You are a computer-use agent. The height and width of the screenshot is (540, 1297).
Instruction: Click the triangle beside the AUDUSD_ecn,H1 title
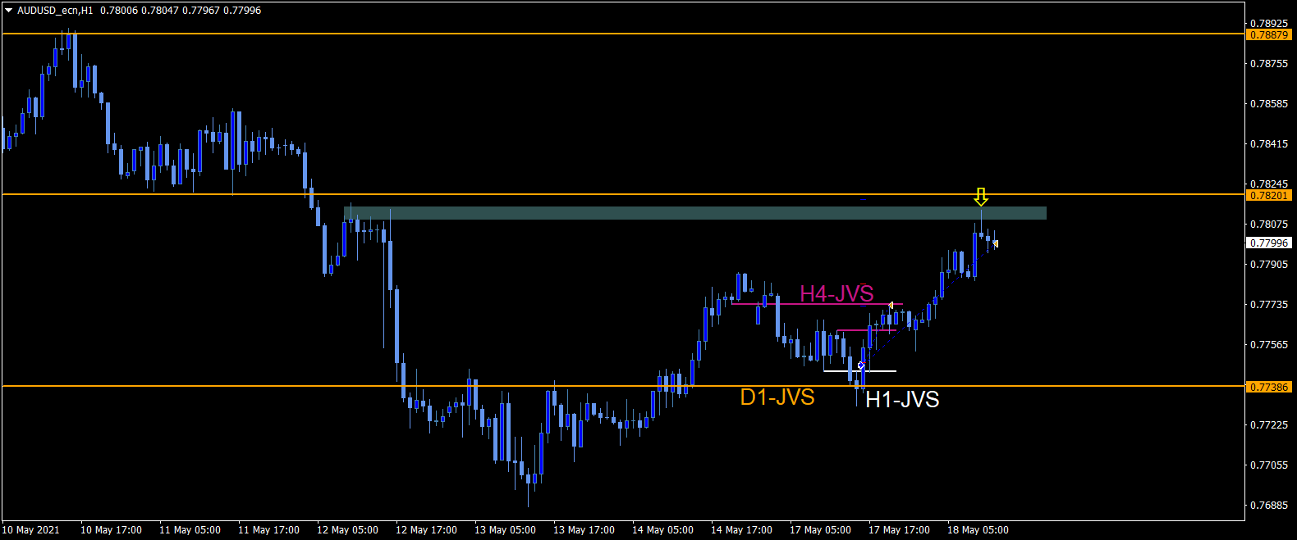click(x=9, y=11)
